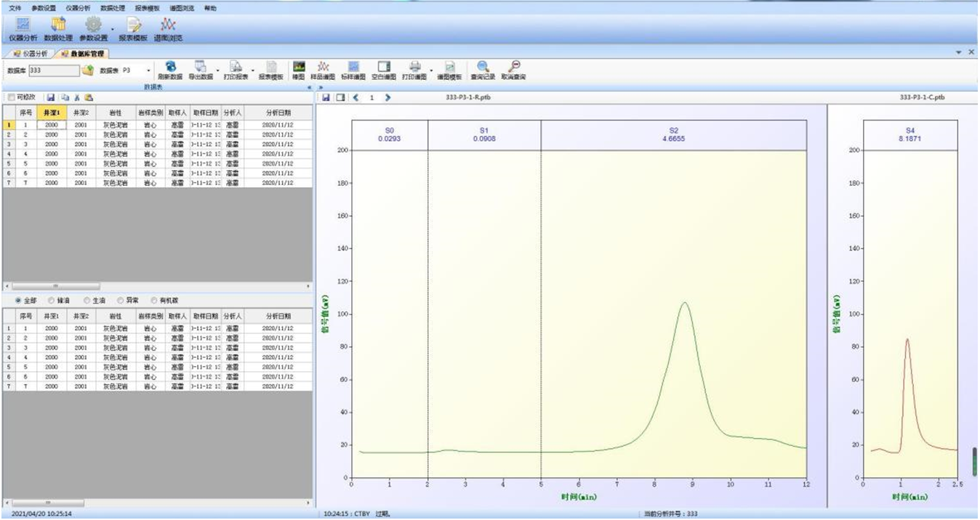Image resolution: width=980 pixels, height=520 pixels.
Task: Click the 空白谱图 blank spectrum icon
Action: coord(384,67)
